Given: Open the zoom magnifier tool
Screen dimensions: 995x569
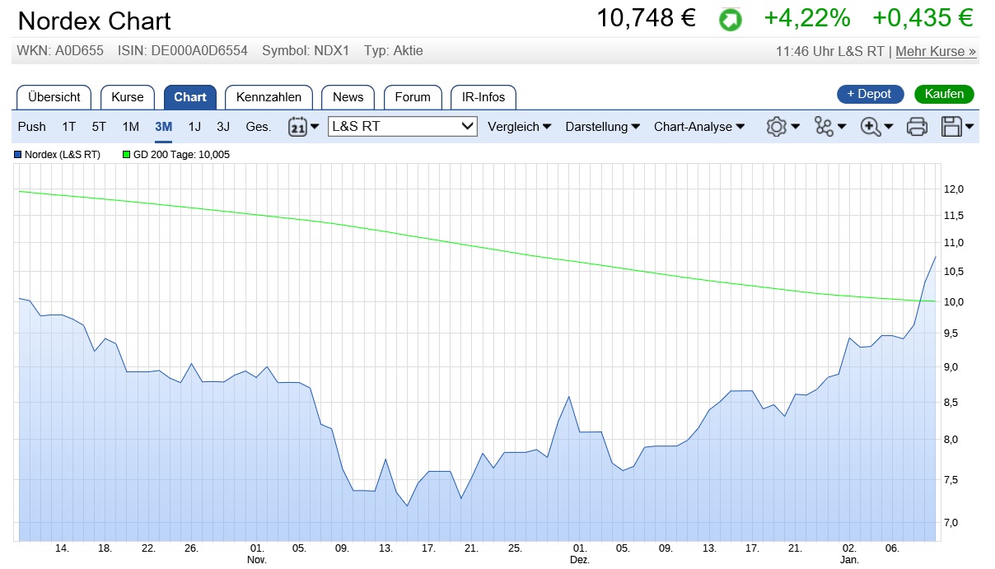Looking at the screenshot, I should pos(871,127).
